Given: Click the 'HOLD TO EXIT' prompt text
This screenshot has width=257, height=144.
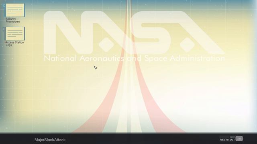Looking at the screenshot, I should coord(227,140).
